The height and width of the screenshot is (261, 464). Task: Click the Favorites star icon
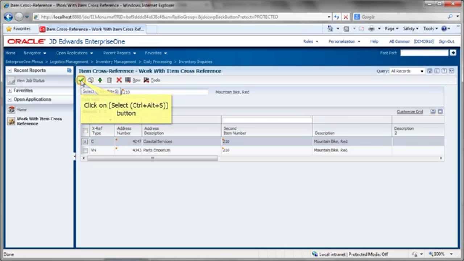coord(9,29)
